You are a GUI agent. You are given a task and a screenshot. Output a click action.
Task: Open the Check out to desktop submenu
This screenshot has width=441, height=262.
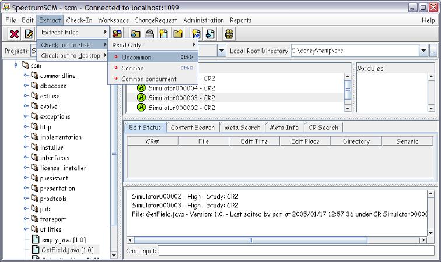[73, 55]
